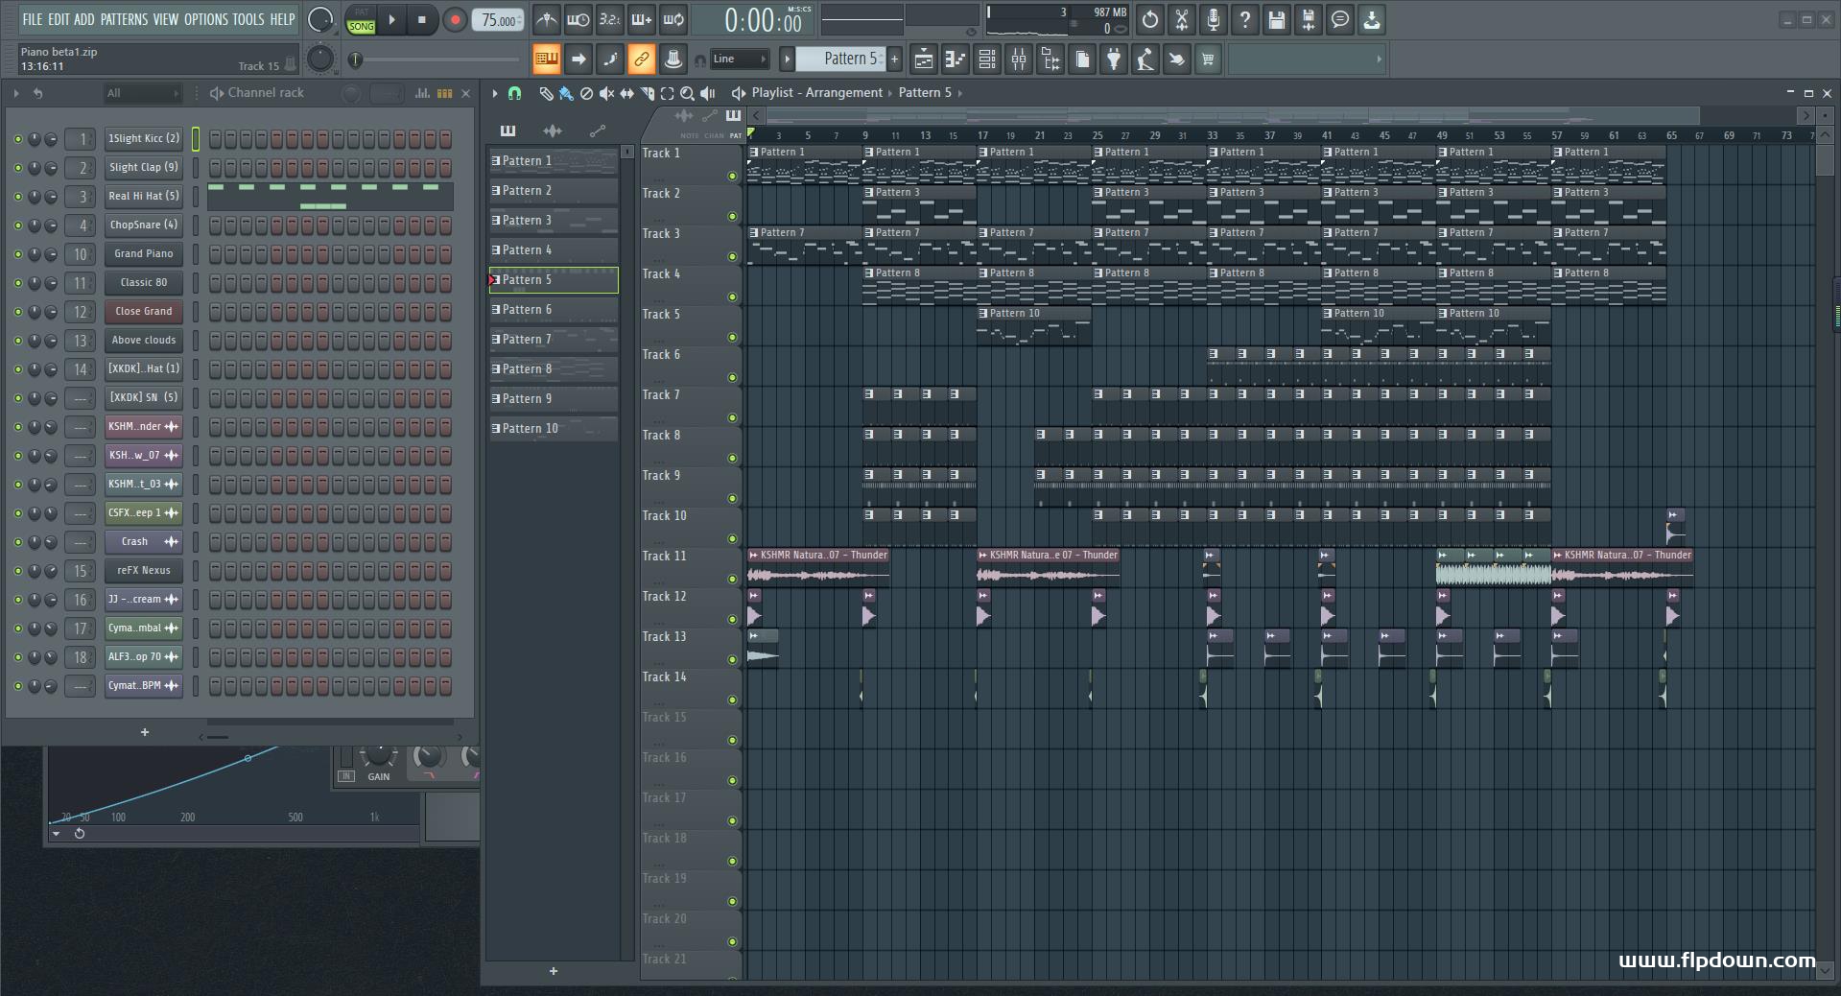Save the project with the floppy icon
Image resolution: width=1841 pixels, height=996 pixels.
pos(1277,19)
